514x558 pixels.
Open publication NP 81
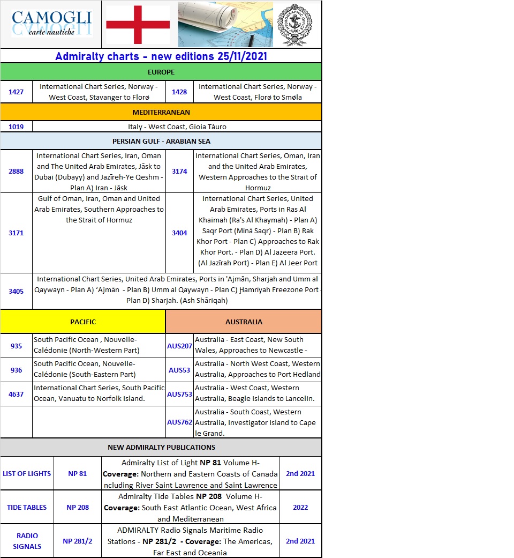78,474
